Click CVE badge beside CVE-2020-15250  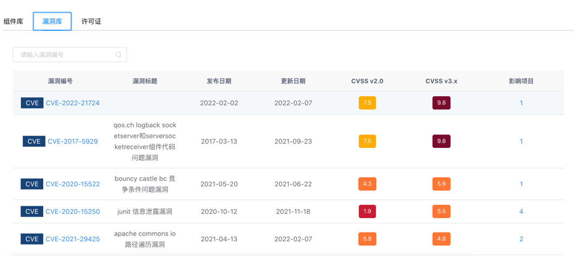(x=32, y=212)
